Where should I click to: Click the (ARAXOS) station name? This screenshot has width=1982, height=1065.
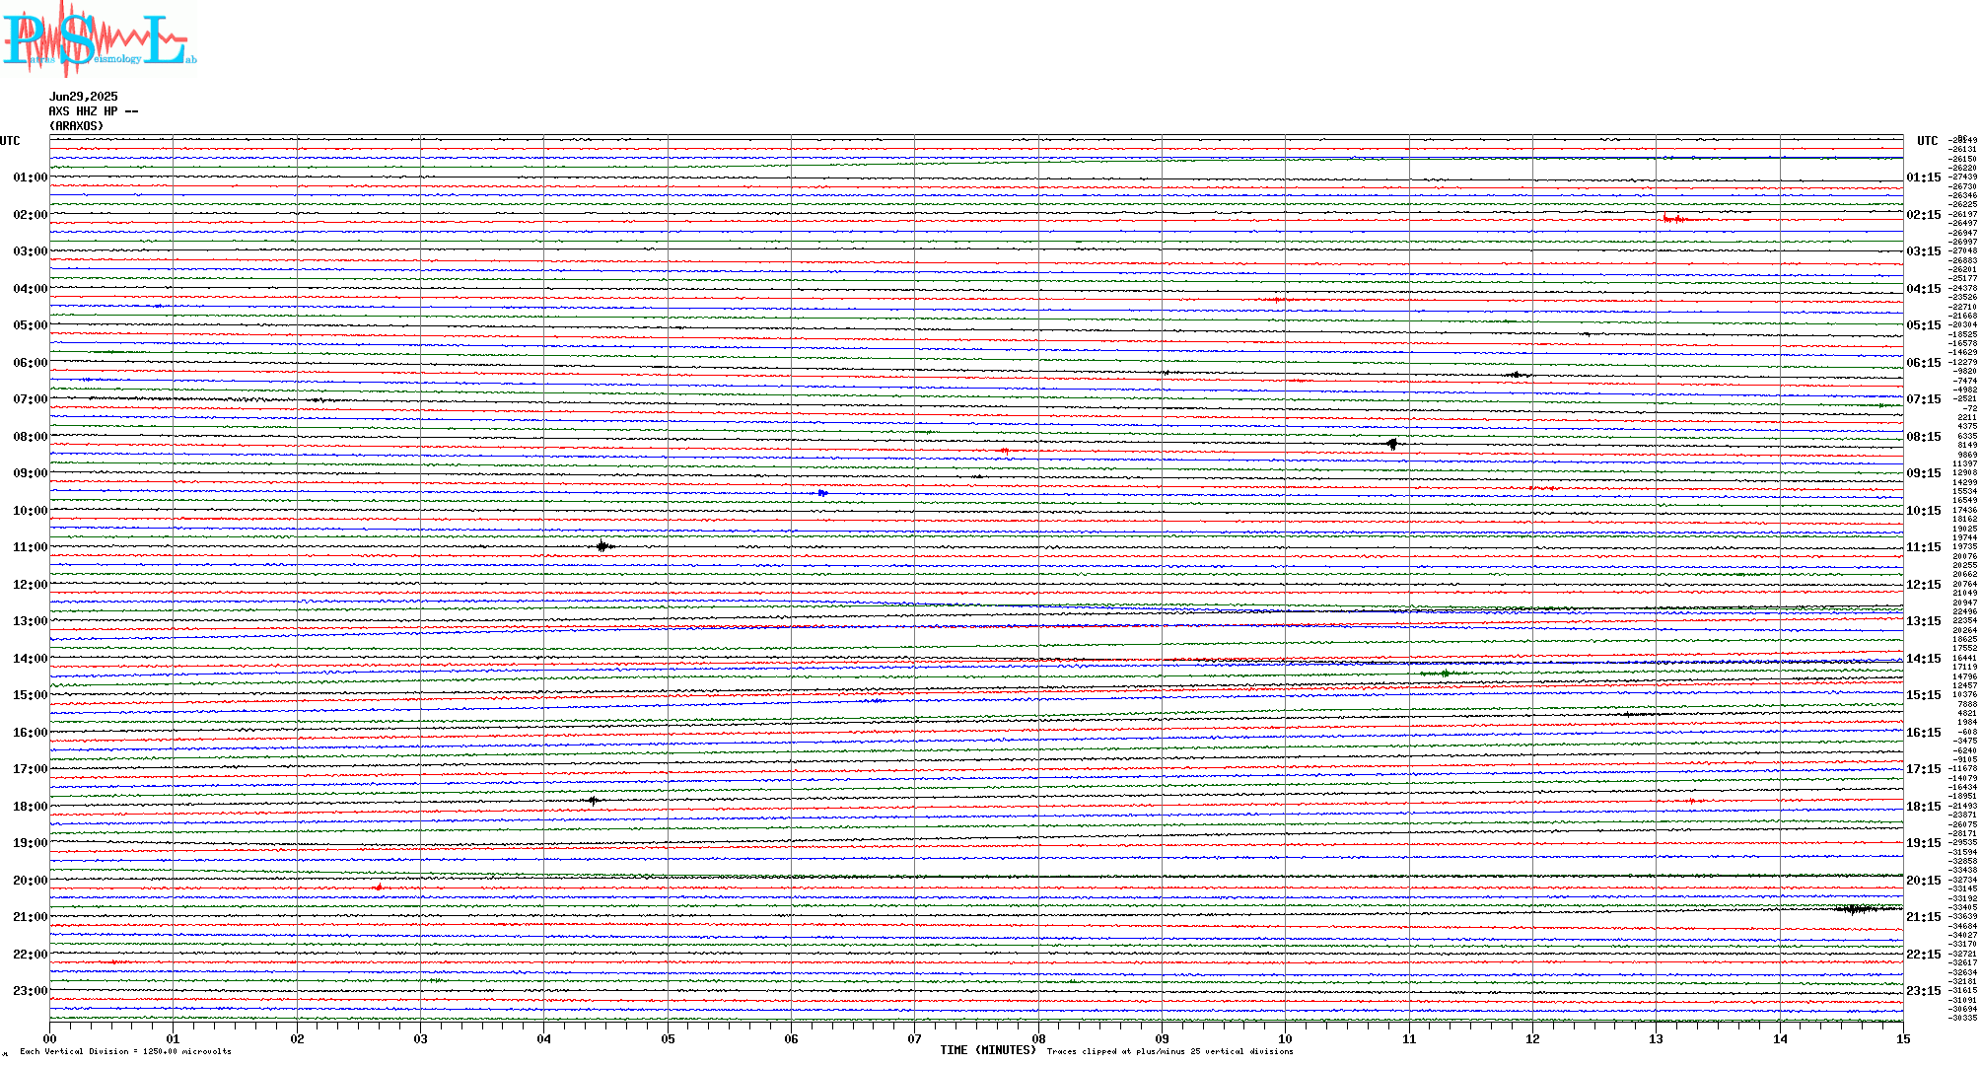pos(77,126)
